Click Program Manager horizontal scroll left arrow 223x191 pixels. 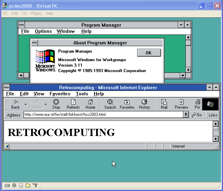[x=21, y=75]
